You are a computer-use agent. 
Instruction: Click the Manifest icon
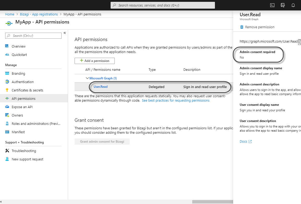coord(7,132)
